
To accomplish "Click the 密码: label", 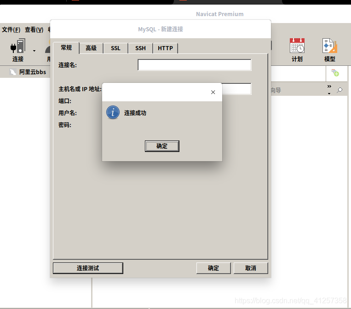I will (65, 125).
